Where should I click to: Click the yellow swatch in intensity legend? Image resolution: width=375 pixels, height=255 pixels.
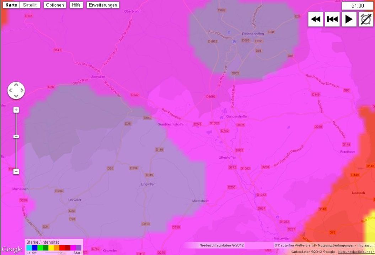51,248
